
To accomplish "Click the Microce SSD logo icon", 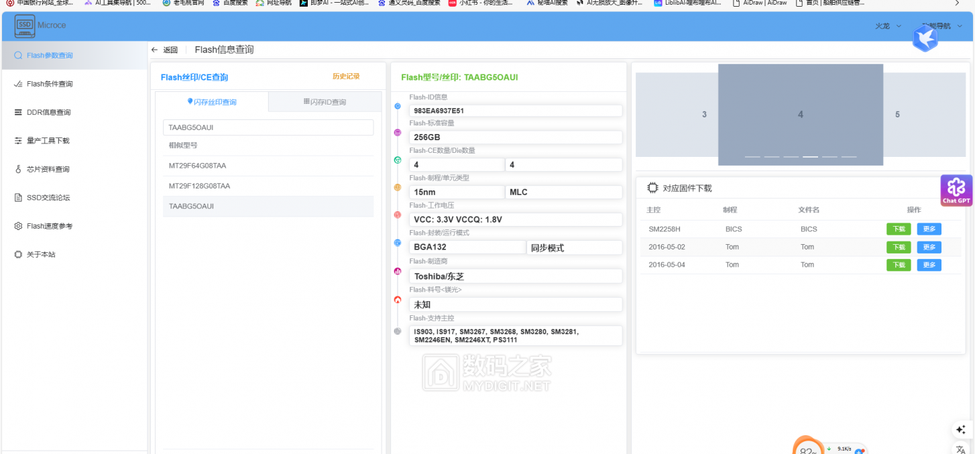I will coord(25,25).
